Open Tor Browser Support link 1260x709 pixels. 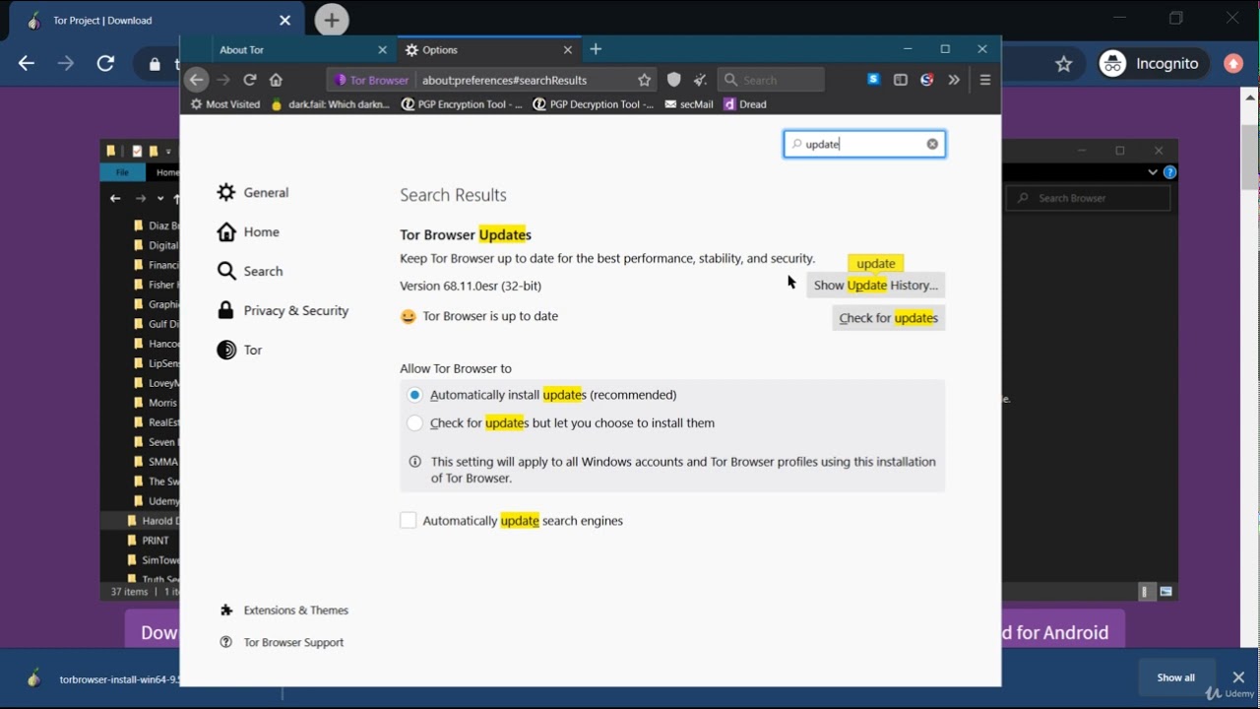pos(282,643)
